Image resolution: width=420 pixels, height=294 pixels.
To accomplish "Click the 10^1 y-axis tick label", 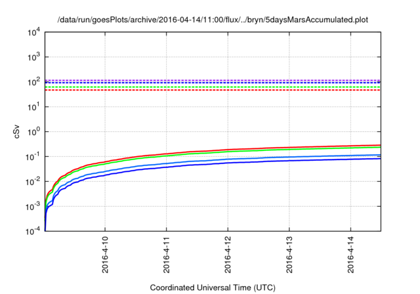I will tap(33, 106).
